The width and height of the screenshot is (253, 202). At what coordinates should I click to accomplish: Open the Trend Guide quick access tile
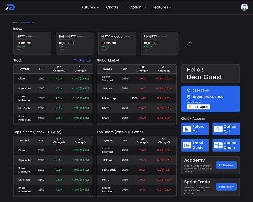click(195, 145)
